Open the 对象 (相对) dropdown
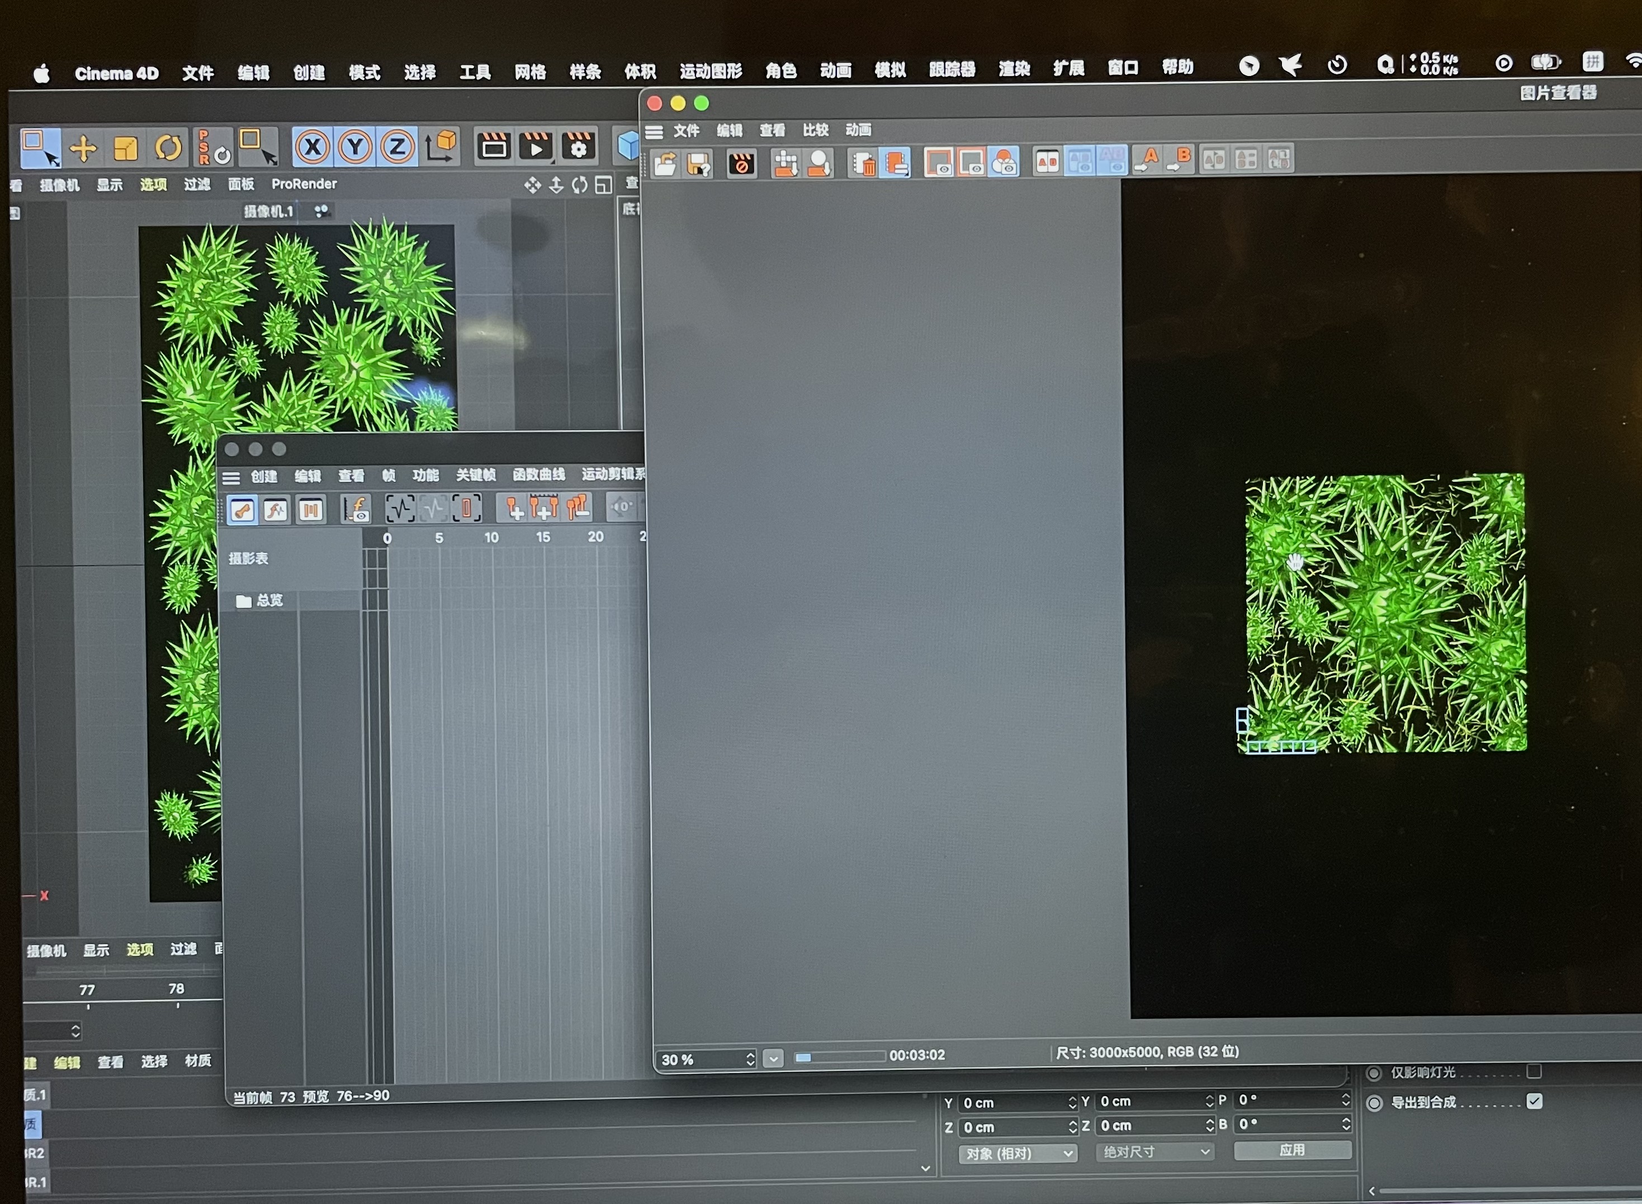The height and width of the screenshot is (1204, 1642). click(1018, 1154)
